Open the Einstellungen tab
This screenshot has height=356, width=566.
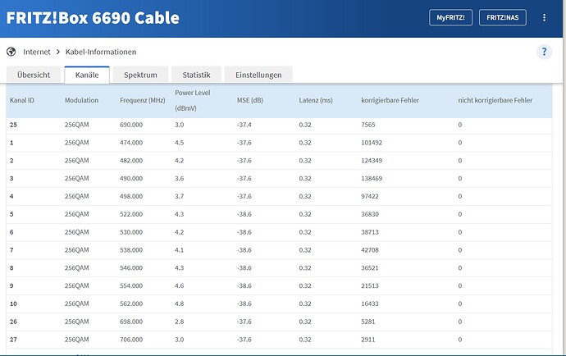(x=258, y=75)
